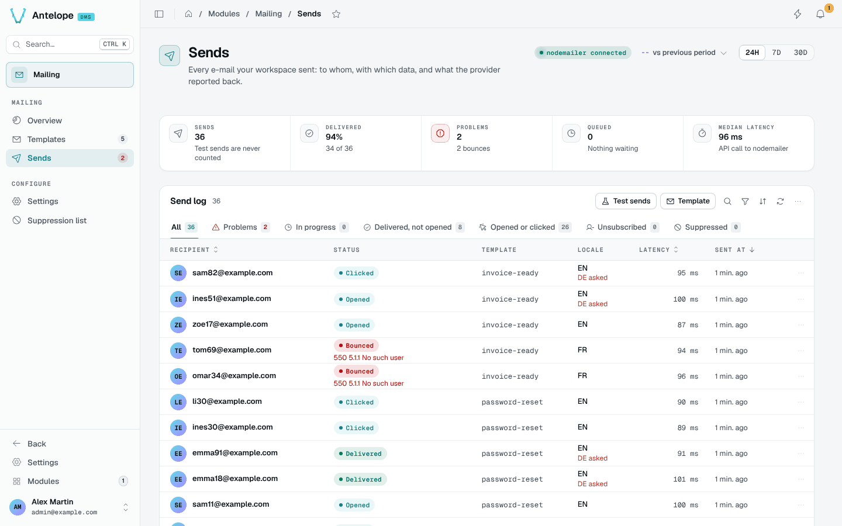This screenshot has width=842, height=526.
Task: Switch to the In progress tab
Action: [316, 227]
